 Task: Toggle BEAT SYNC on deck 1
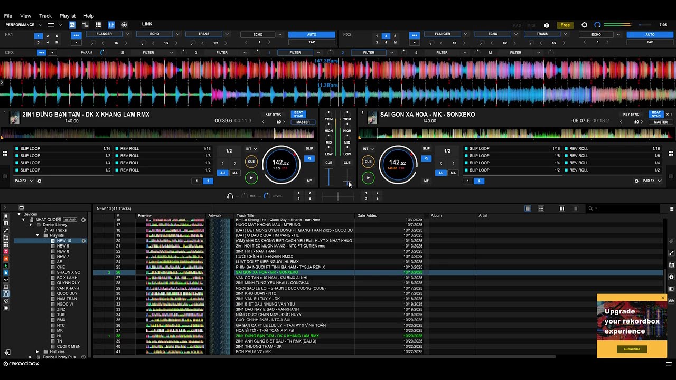298,114
